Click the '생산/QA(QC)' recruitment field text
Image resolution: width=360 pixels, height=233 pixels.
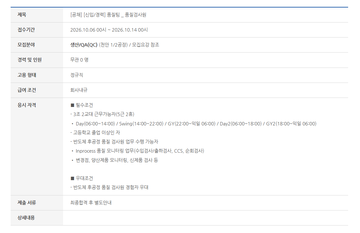click(x=84, y=45)
